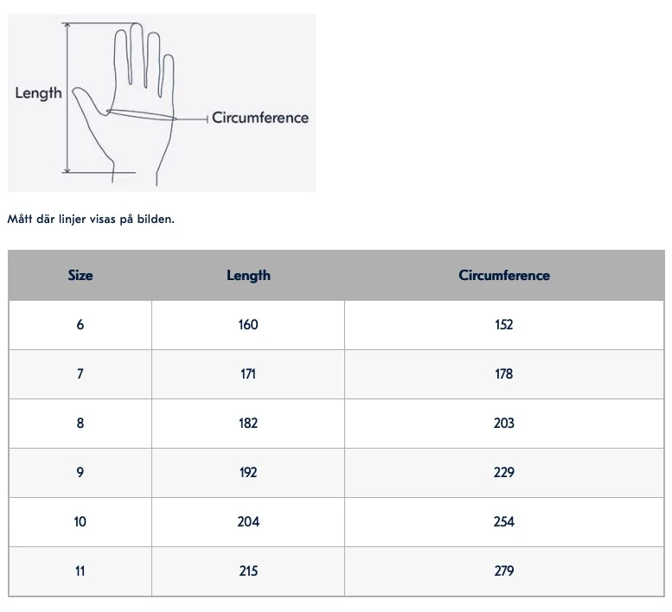Image resolution: width=672 pixels, height=612 pixels.
Task: Click the circumference value 178
Action: [504, 374]
